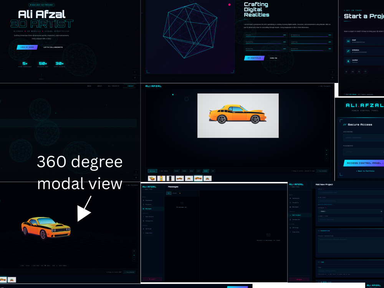
Task: Choose the Back view button
Action: [x=192, y=171]
